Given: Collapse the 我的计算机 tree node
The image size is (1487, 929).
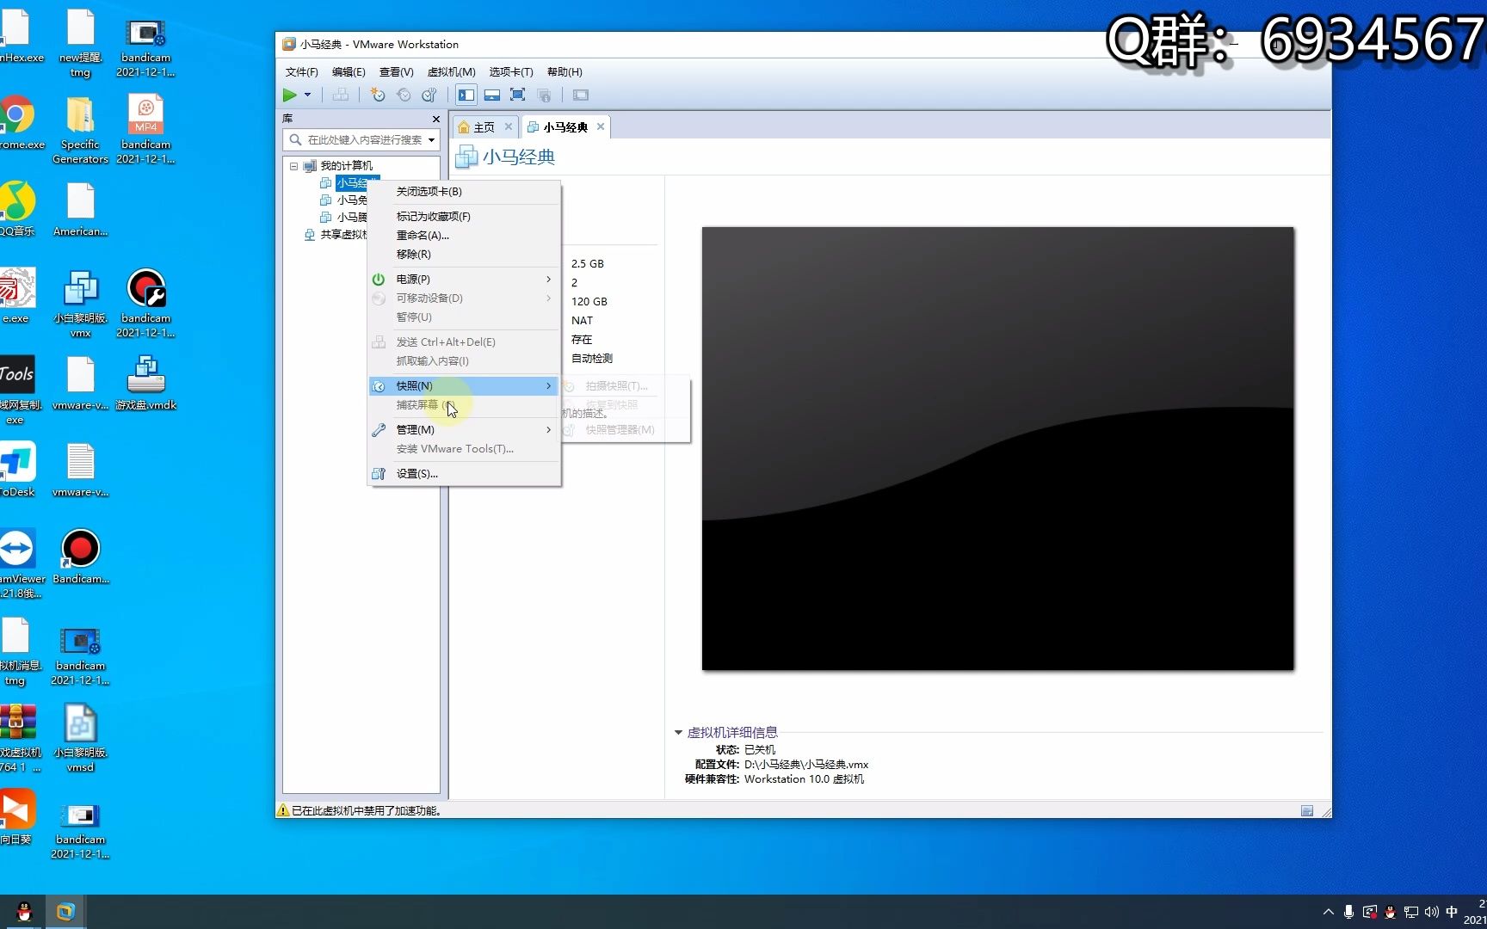Looking at the screenshot, I should pyautogui.click(x=293, y=166).
